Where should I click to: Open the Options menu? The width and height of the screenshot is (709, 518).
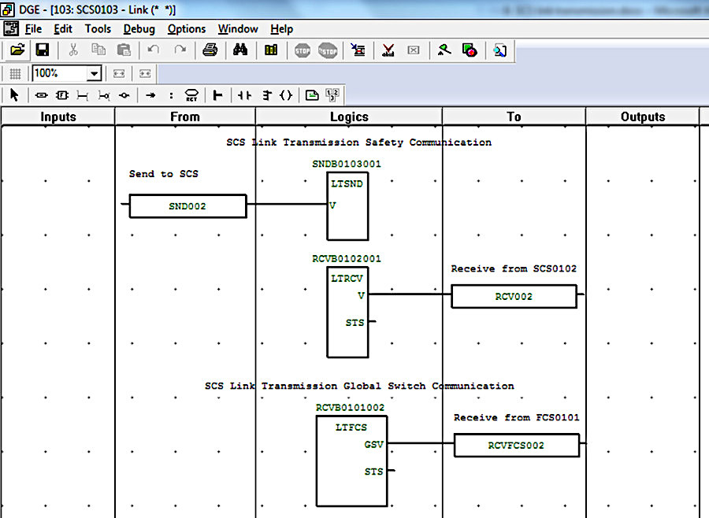click(186, 29)
